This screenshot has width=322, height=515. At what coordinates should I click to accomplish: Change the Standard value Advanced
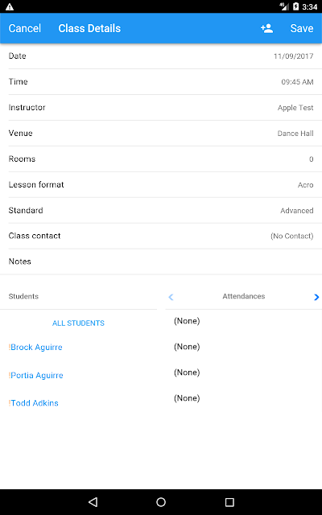coord(161,210)
